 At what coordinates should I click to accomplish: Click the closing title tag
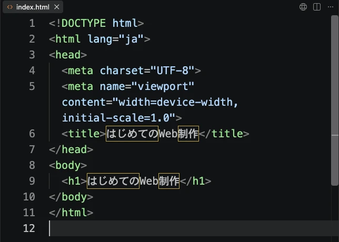[224, 134]
